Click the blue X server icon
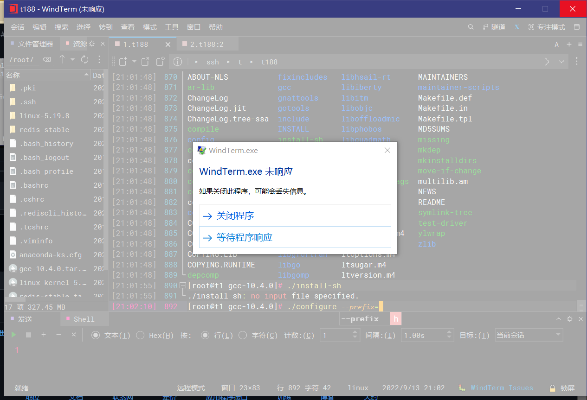 click(x=517, y=27)
